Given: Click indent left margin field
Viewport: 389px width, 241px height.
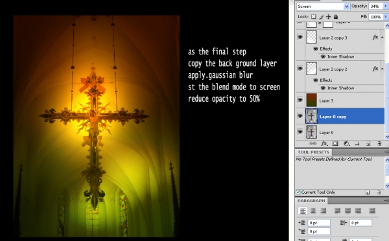Looking at the screenshot, I should (x=319, y=223).
